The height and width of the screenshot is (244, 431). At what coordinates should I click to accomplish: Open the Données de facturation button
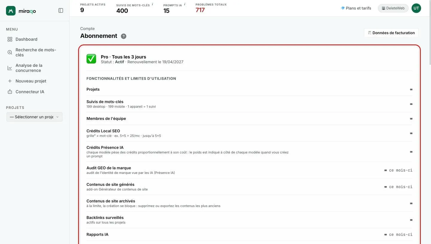[391, 33]
